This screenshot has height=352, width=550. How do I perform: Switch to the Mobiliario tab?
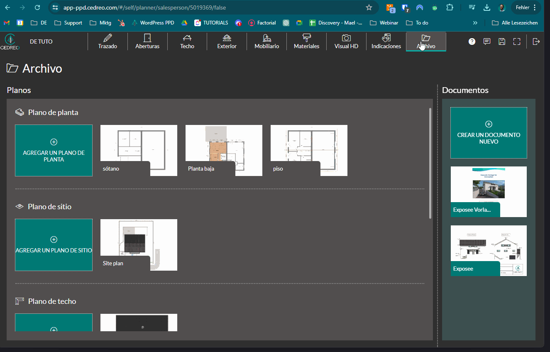[266, 41]
